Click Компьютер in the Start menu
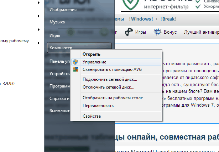219x152 pixels. coord(79,48)
